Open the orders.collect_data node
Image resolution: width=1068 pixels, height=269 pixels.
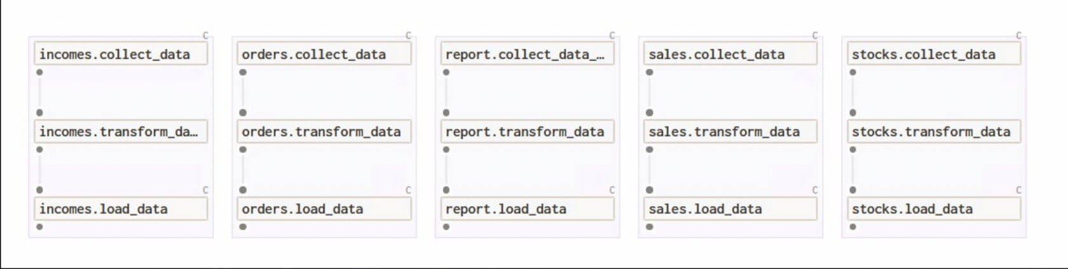click(324, 55)
